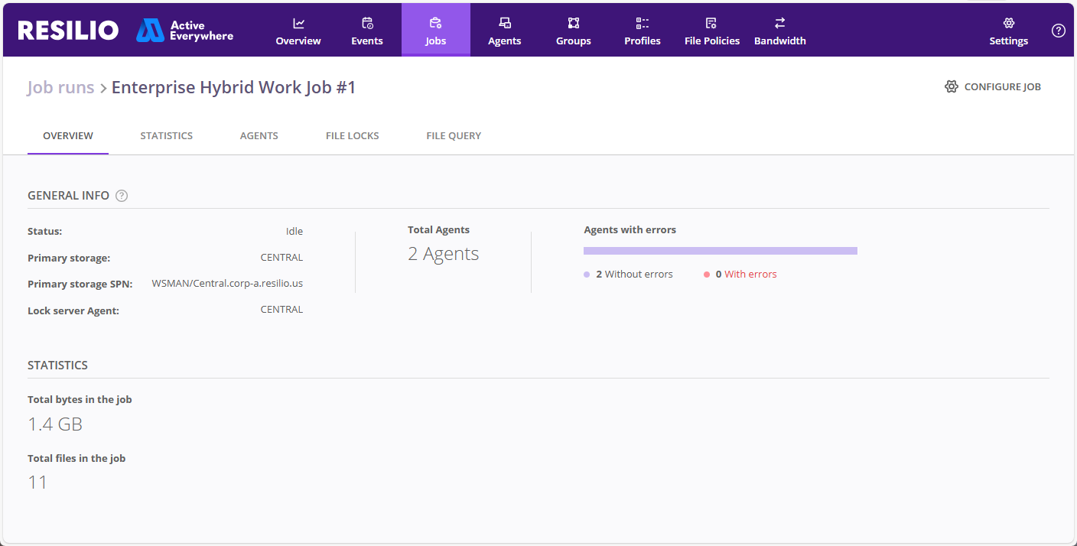Click the 'Enterprise Hybrid Work Job #1' title

pyautogui.click(x=234, y=87)
